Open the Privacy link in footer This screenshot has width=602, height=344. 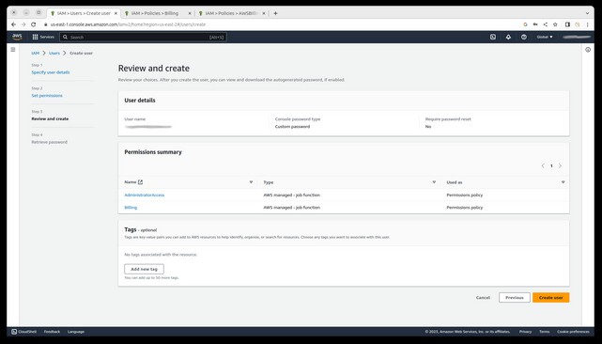pos(525,332)
